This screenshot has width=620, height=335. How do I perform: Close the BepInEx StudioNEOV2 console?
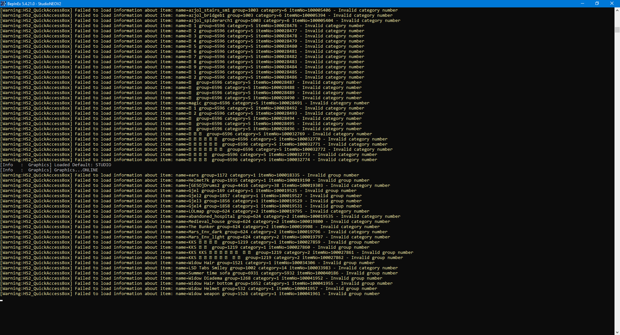(x=612, y=4)
